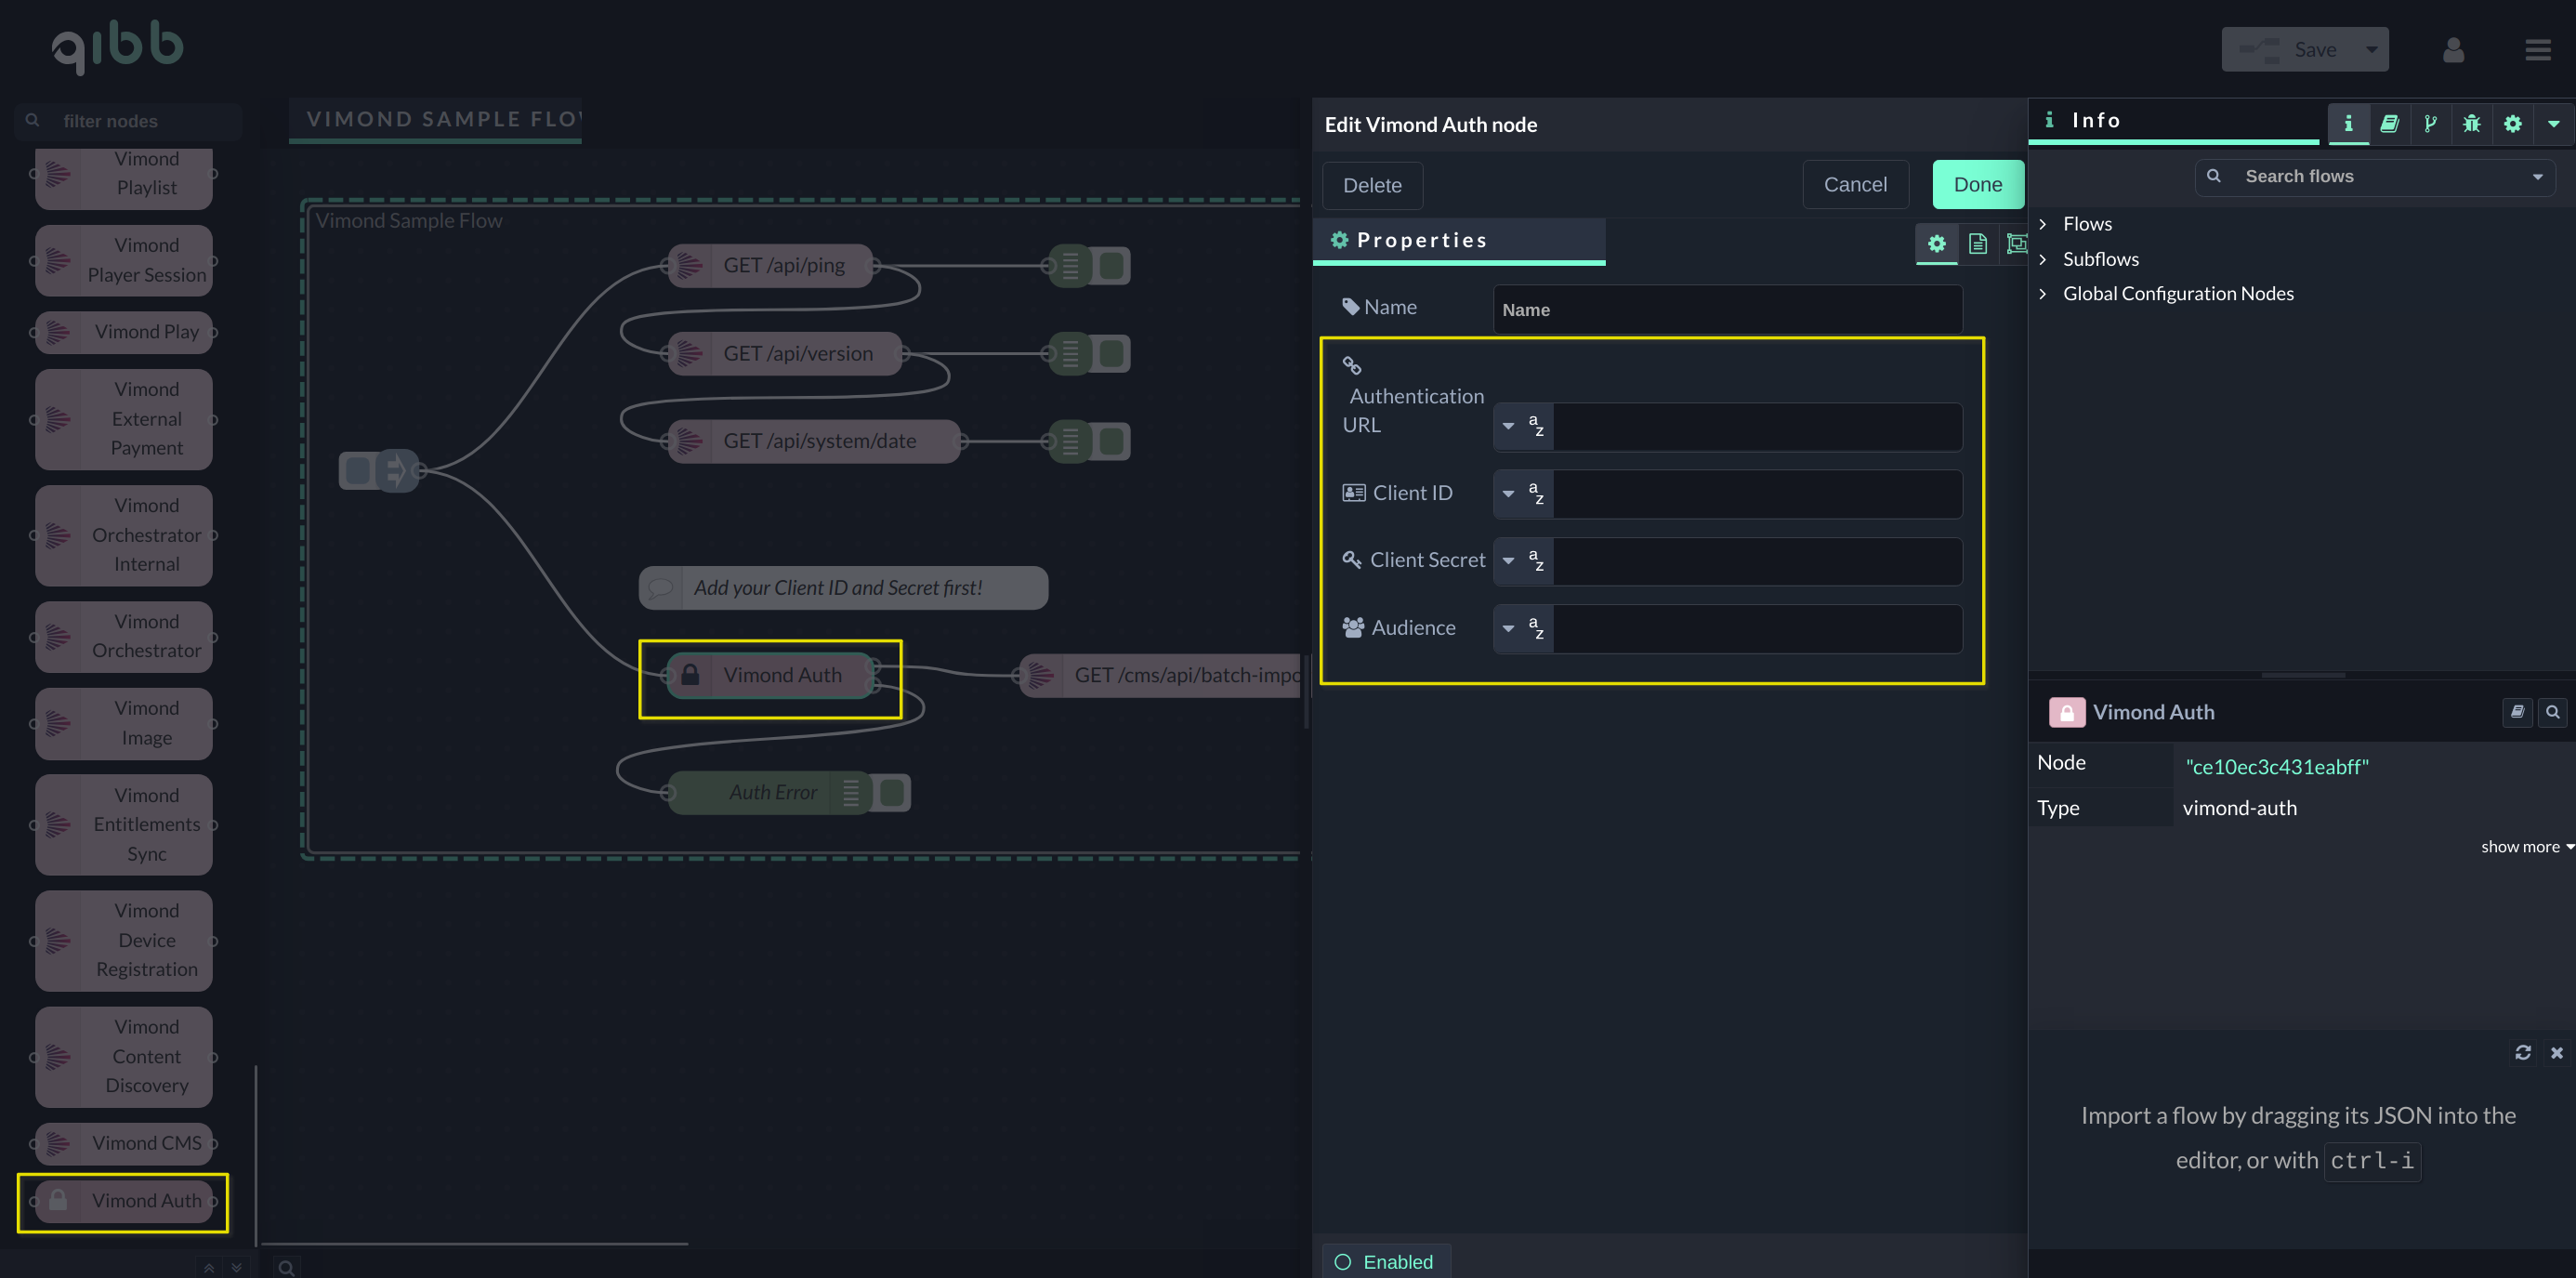Image resolution: width=2576 pixels, height=1278 pixels.
Task: Open the hamburger main menu
Action: (2537, 50)
